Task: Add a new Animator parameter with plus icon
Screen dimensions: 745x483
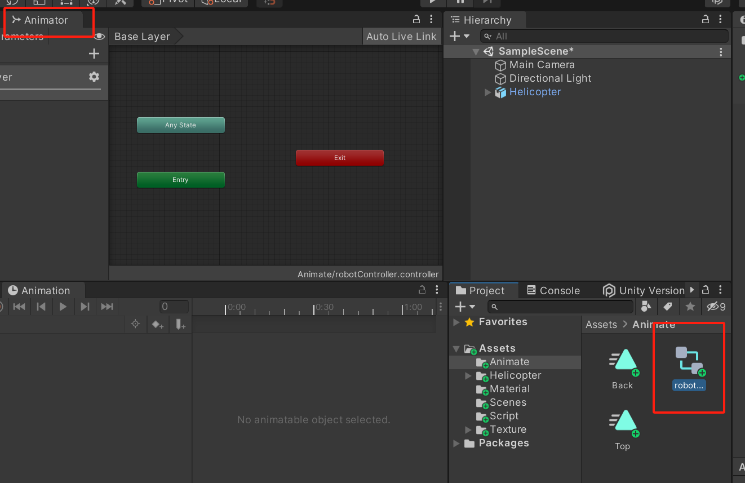Action: [x=94, y=54]
